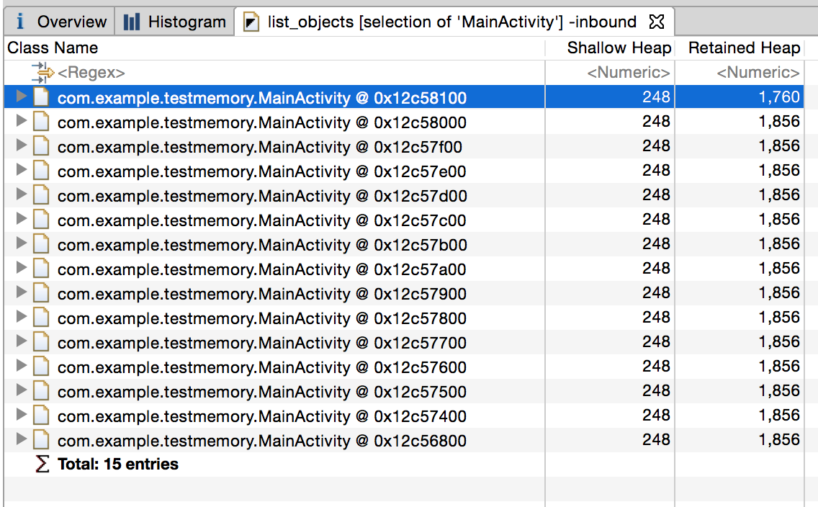Click the Histogram bar chart icon
Viewport: 818px width, 507px height.
click(x=132, y=22)
